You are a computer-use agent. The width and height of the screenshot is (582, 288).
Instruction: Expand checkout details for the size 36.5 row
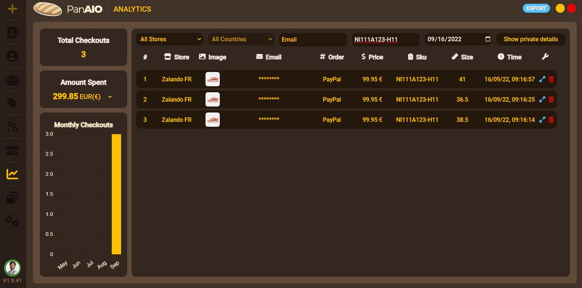click(543, 99)
